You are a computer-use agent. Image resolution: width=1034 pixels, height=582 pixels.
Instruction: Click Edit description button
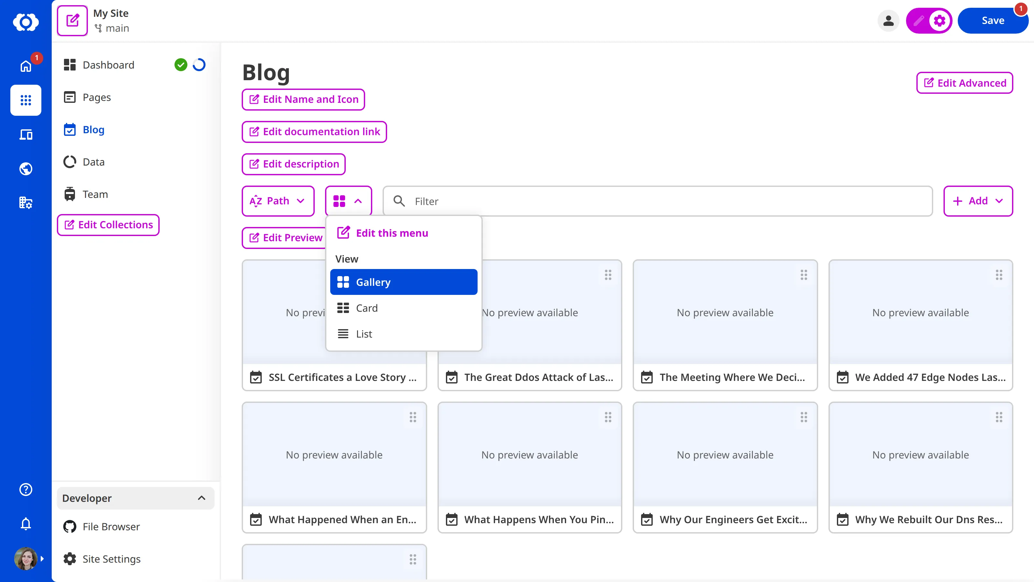(x=293, y=164)
